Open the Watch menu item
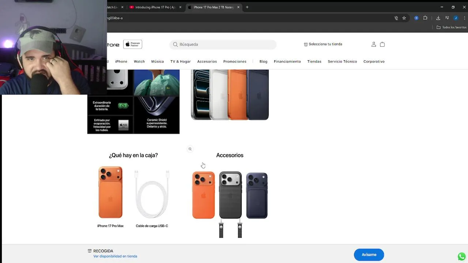 [139, 61]
